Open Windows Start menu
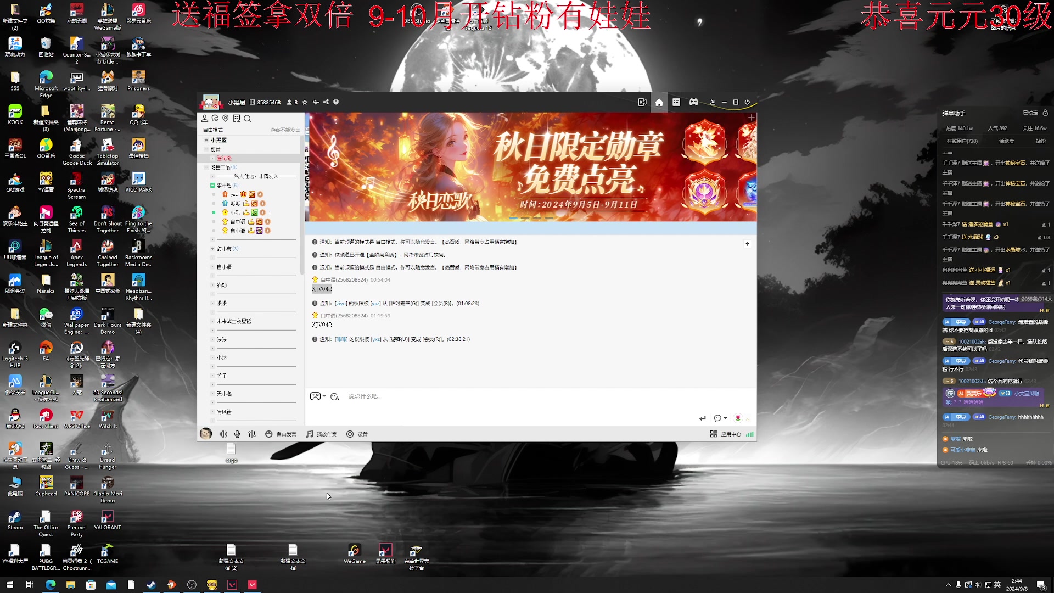This screenshot has height=593, width=1054. (x=9, y=585)
